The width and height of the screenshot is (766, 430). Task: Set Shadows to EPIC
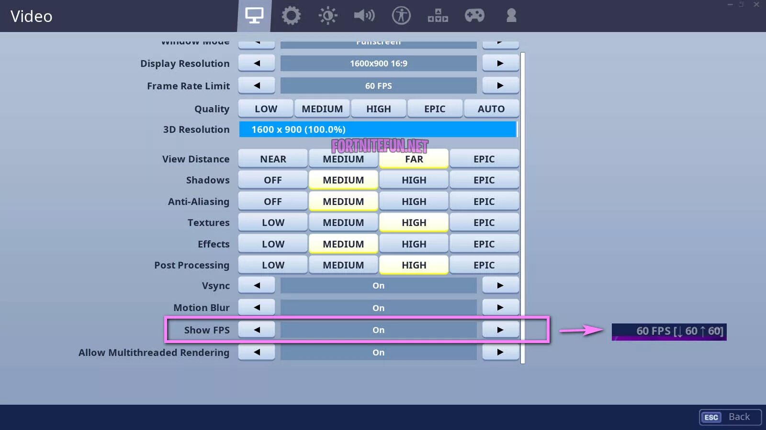(x=484, y=180)
